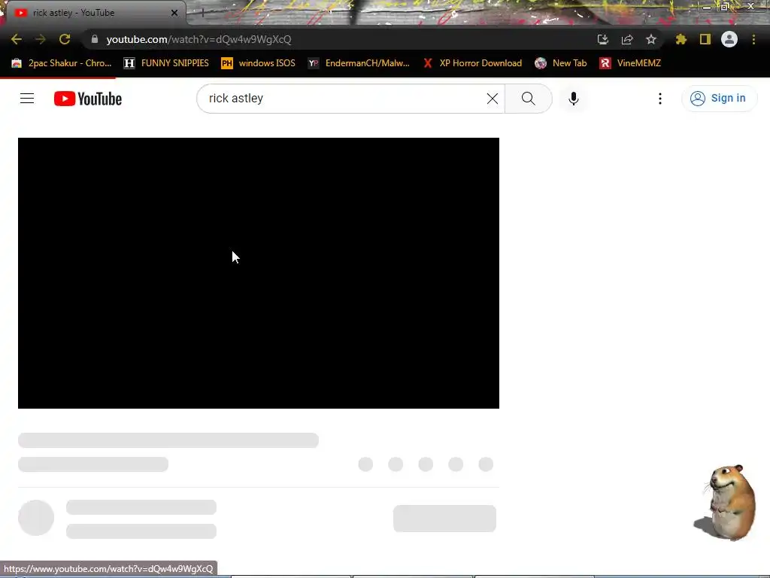Toggle the side panel icon
This screenshot has width=770, height=578.
point(705,39)
